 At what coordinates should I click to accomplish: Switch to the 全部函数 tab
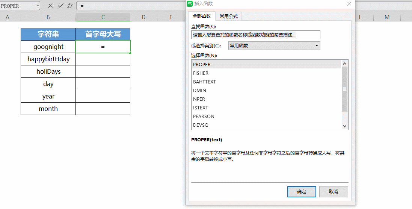(x=202, y=16)
